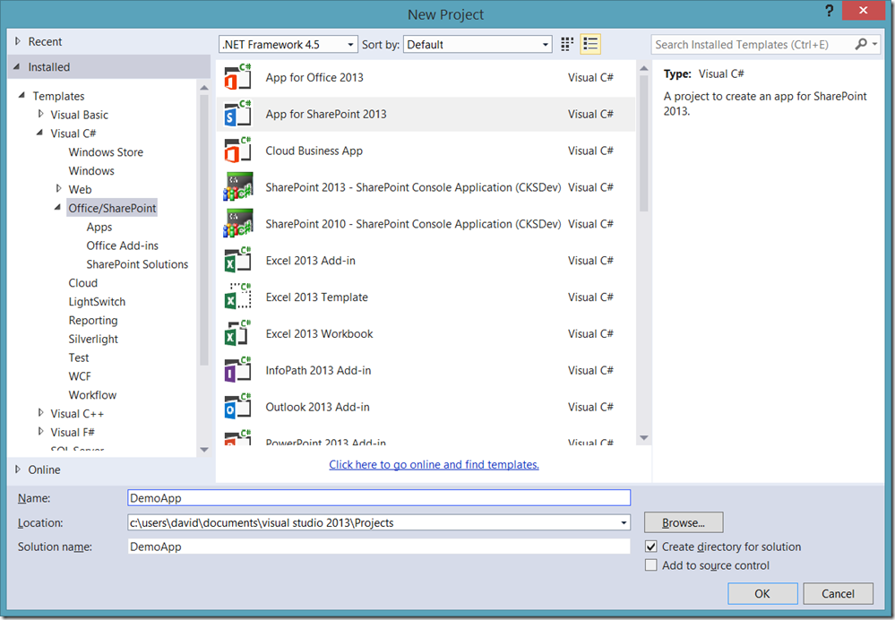
Task: Expand the Visual Basic tree node
Action: point(40,114)
